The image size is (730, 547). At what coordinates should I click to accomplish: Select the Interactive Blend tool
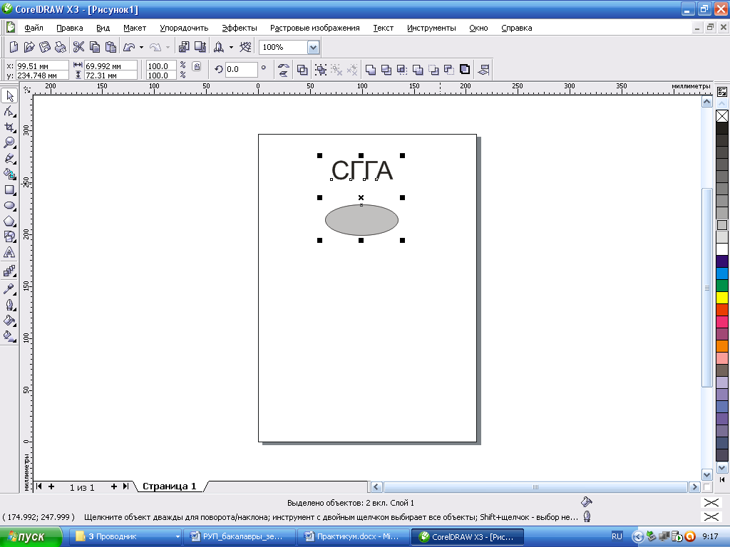click(9, 271)
